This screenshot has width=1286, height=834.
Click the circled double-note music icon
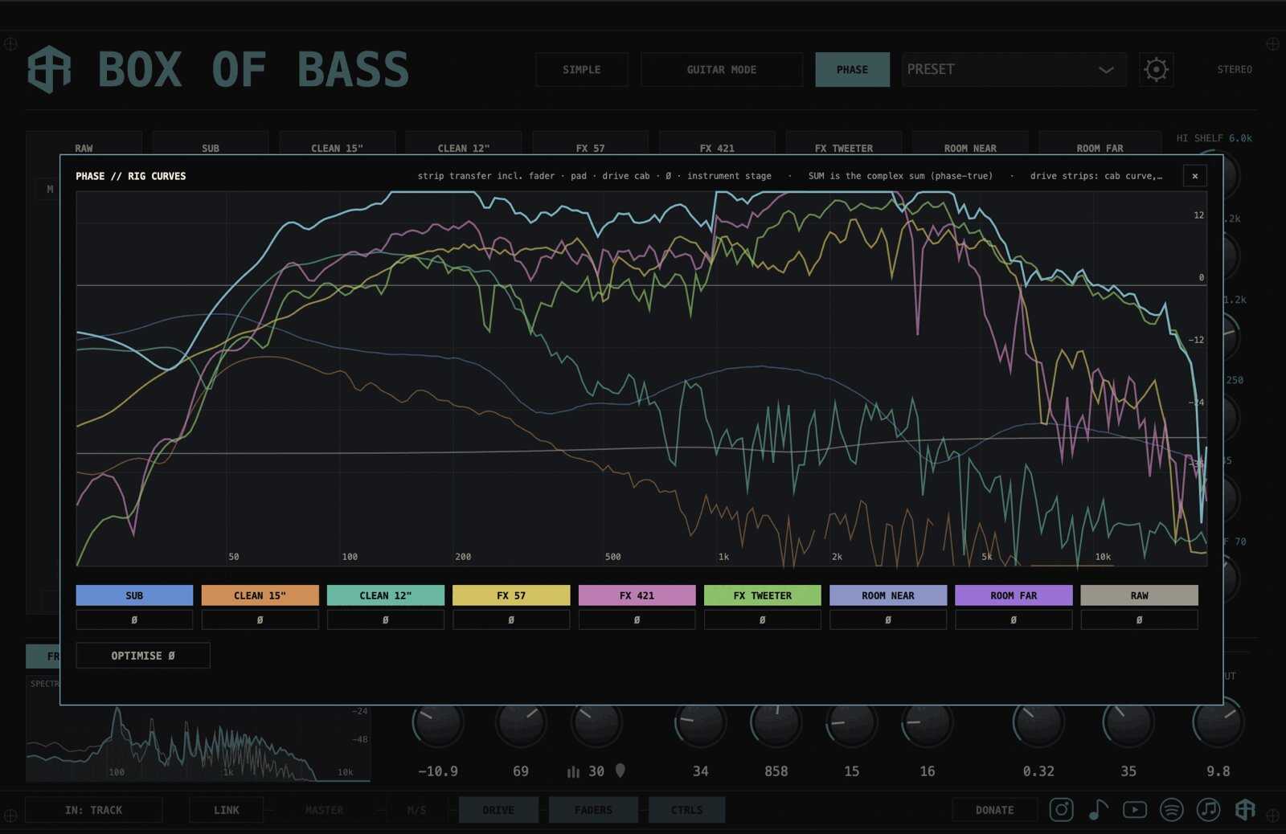tap(1208, 810)
